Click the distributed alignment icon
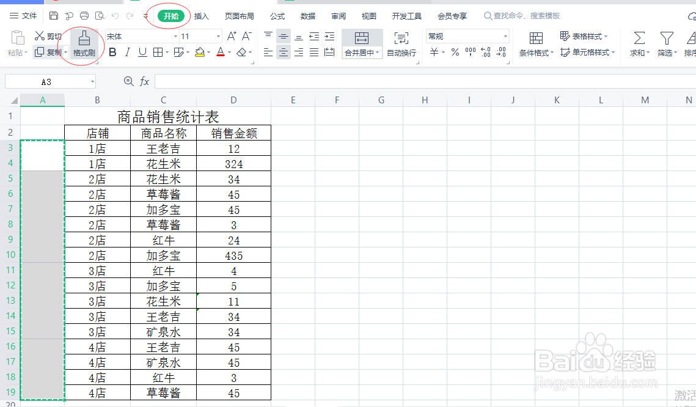This screenshot has width=696, height=407. point(329,53)
